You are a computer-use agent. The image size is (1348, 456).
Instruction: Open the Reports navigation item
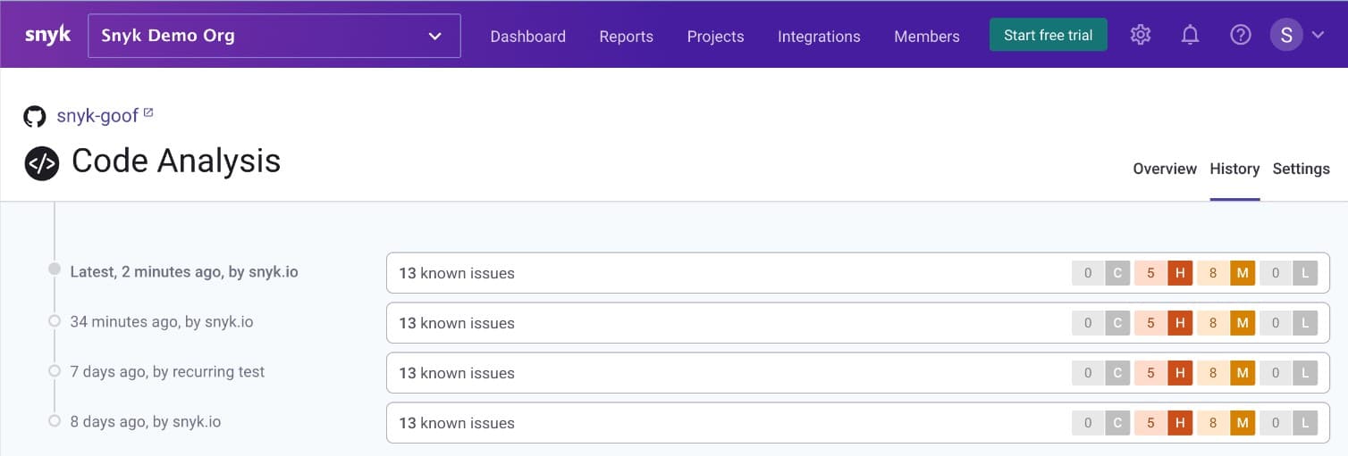[x=626, y=37]
